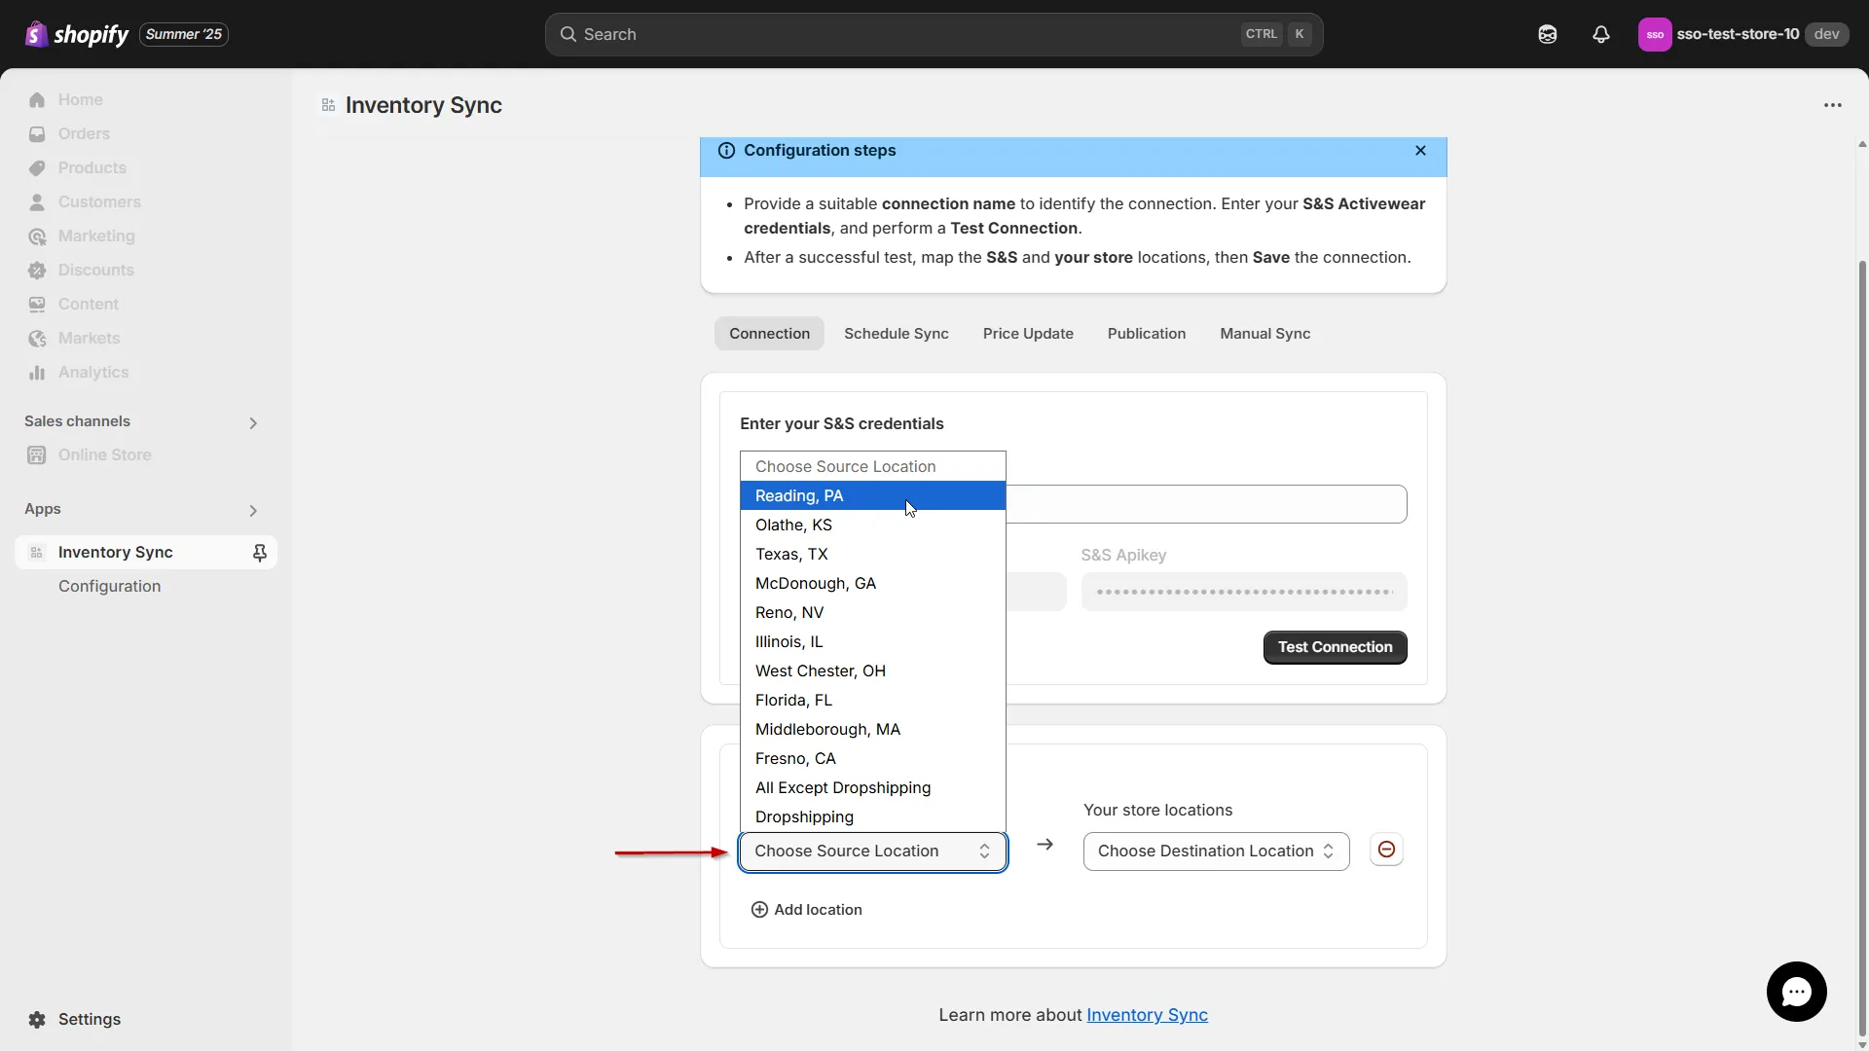
Task: Choose Reno, NV option
Action: (x=873, y=612)
